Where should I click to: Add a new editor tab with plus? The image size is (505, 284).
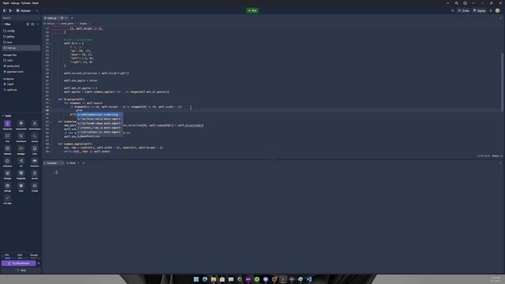click(72, 18)
